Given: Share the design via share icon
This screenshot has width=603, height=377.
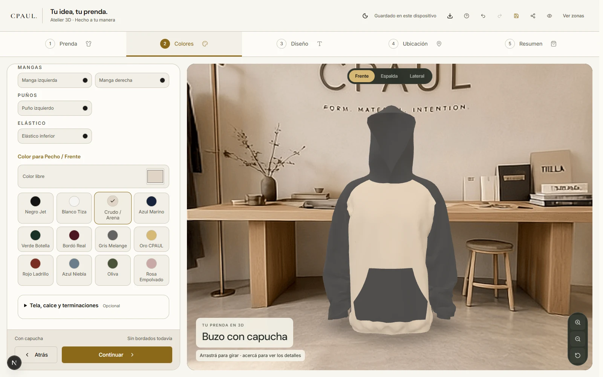Looking at the screenshot, I should pyautogui.click(x=533, y=16).
